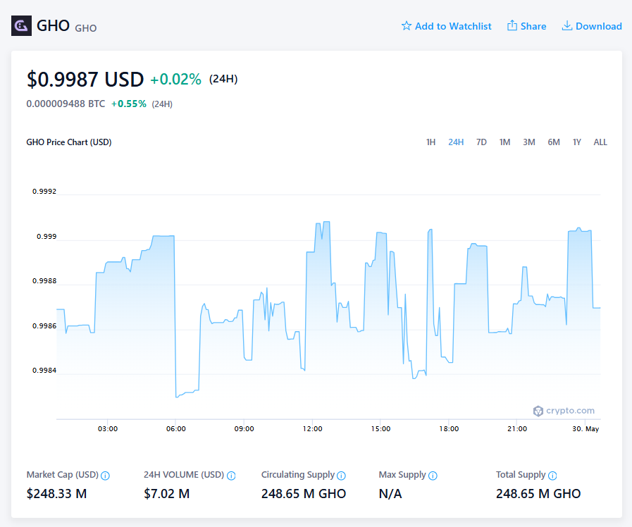Click the Max Supply label
This screenshot has width=632, height=527.
(402, 475)
